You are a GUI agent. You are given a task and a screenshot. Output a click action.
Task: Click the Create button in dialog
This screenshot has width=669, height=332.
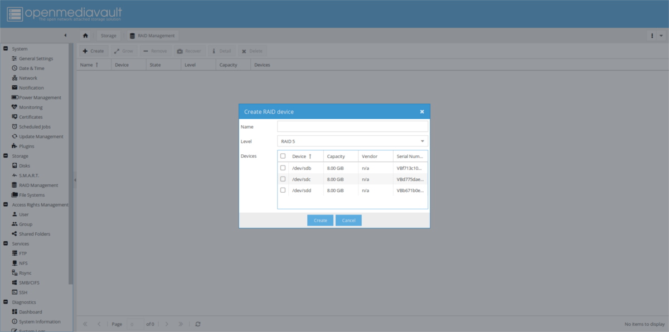[320, 220]
